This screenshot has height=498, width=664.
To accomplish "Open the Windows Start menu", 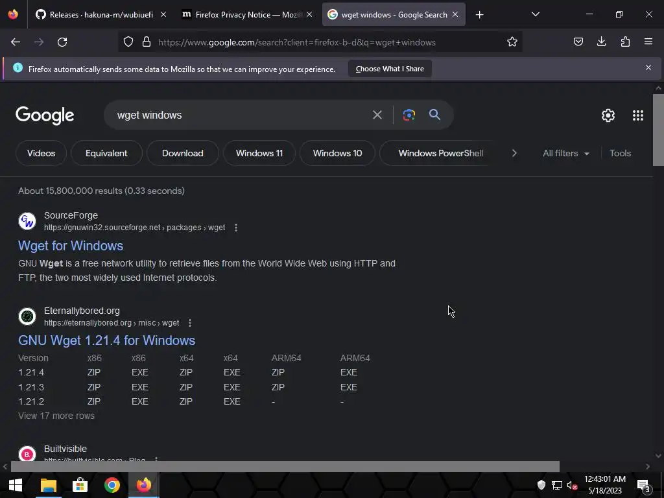I will click(16, 485).
